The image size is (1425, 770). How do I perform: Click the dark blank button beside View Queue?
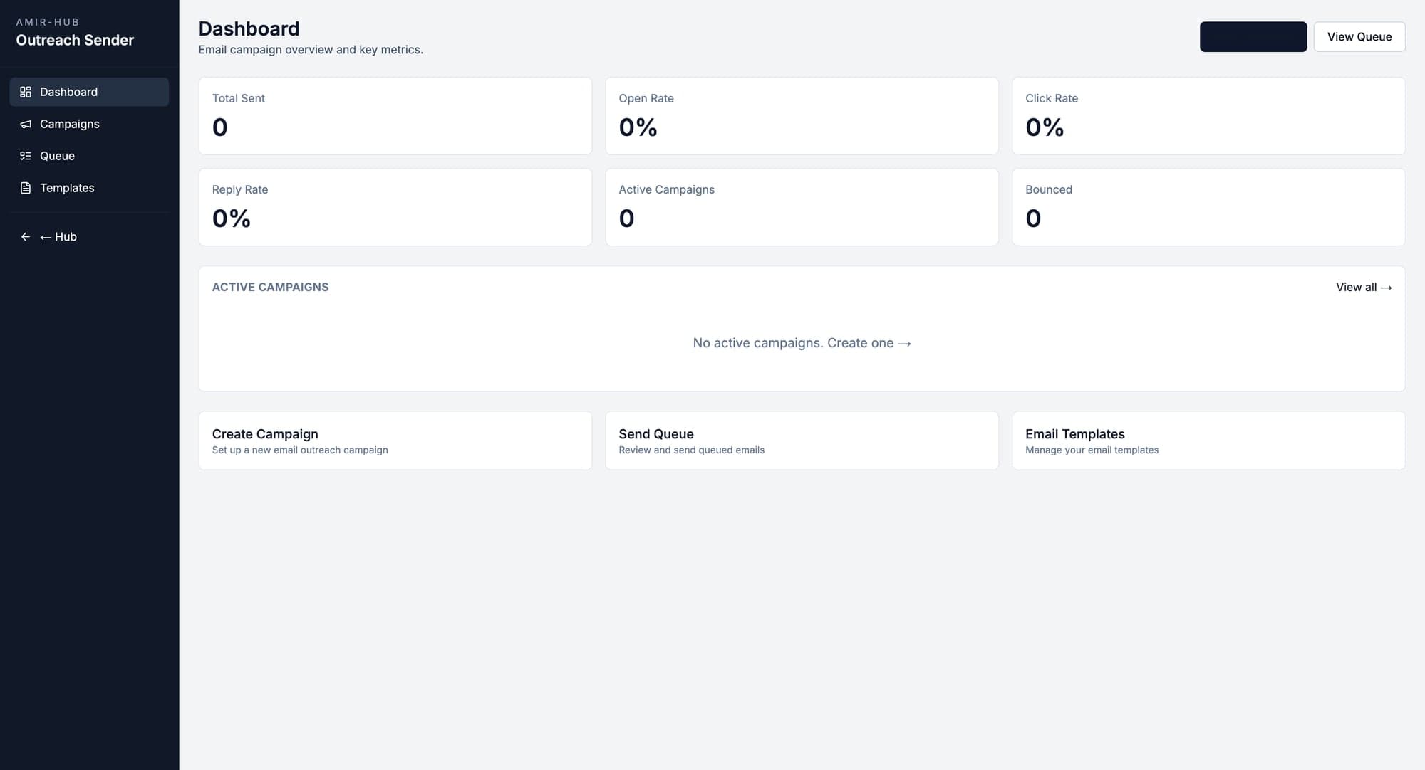tap(1253, 37)
